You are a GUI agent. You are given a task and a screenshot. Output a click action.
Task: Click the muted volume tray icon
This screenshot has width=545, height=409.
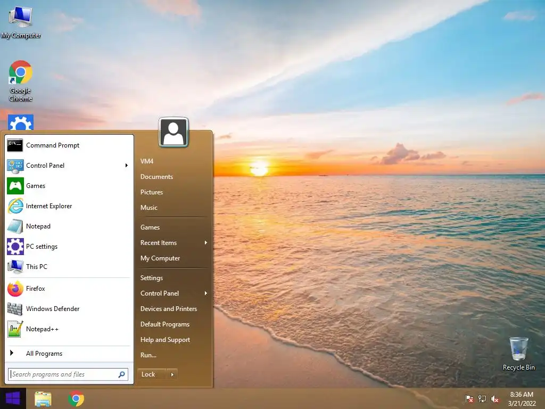(x=495, y=399)
